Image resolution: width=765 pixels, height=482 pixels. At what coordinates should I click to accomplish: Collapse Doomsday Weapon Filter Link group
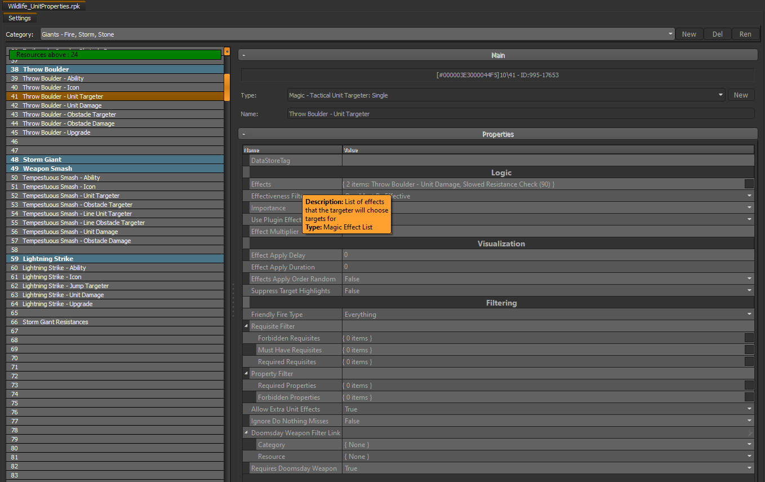point(246,433)
